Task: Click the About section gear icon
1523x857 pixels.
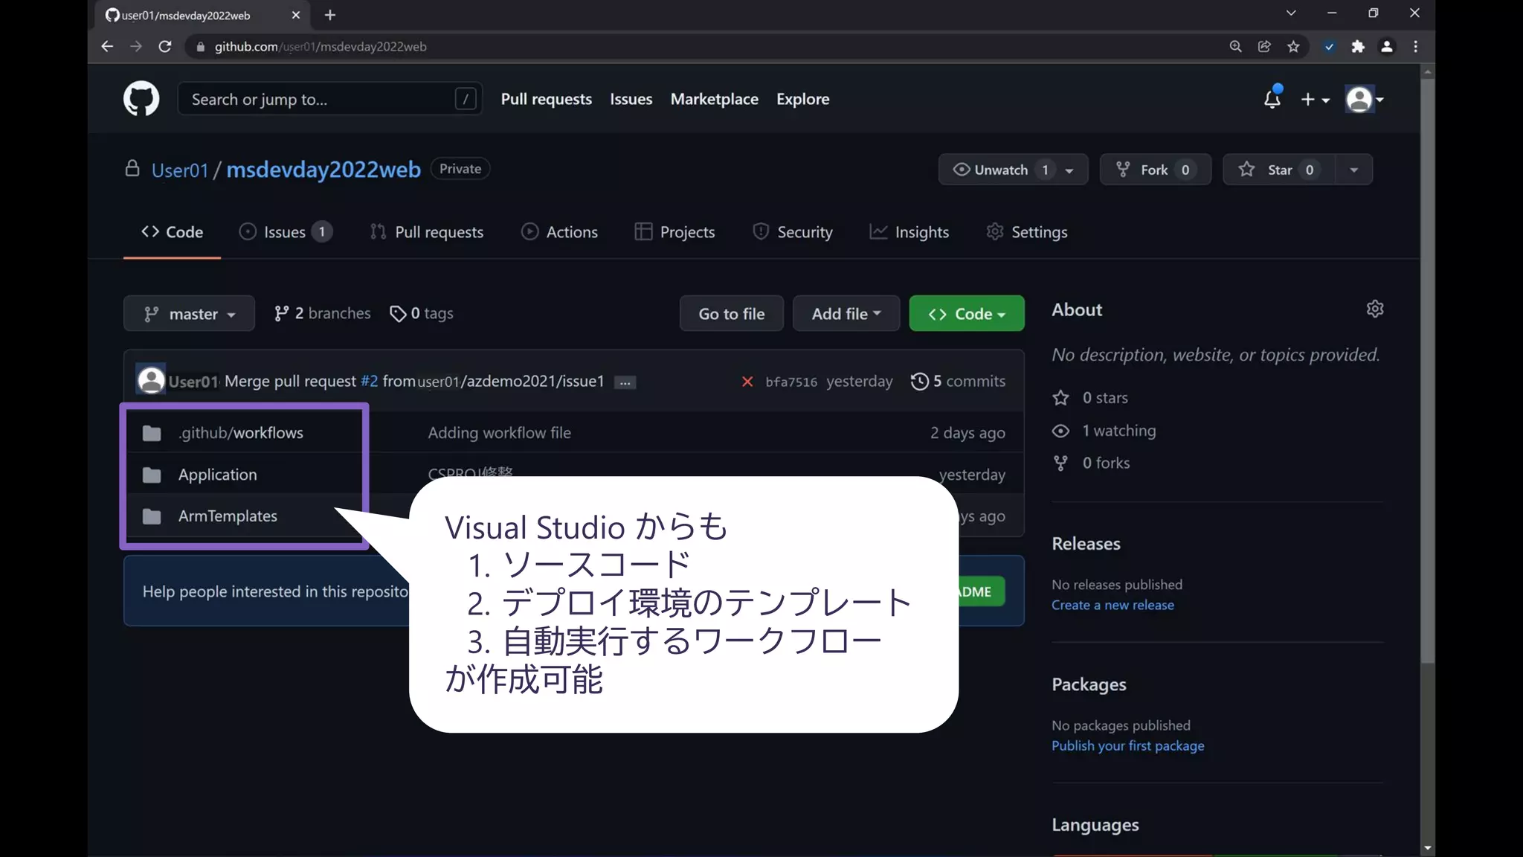Action: [1374, 309]
